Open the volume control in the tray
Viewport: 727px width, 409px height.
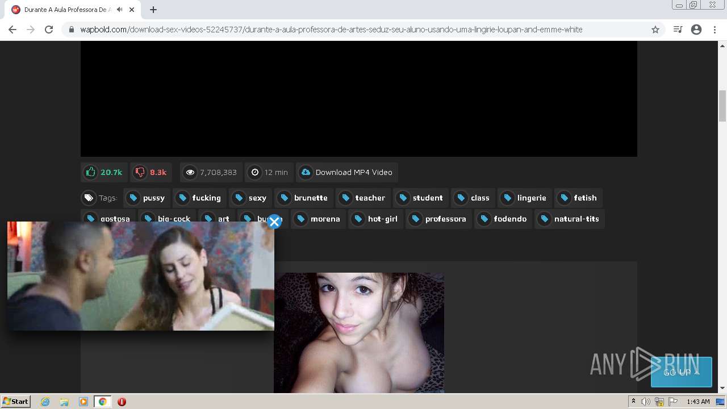click(645, 402)
